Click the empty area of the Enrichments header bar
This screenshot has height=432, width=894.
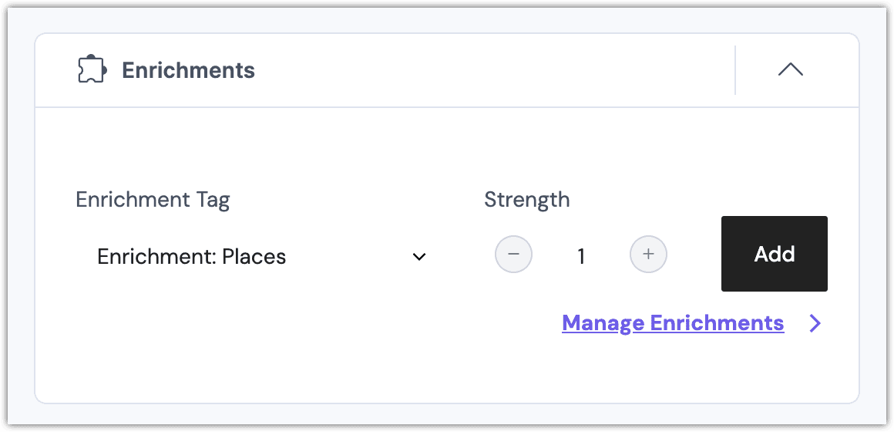493,70
